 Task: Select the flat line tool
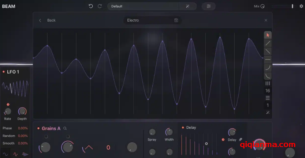click(x=268, y=60)
